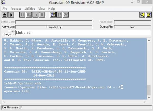Click the 'and D. J. Fox, Gaussian, Inc.' line

[x=55, y=60]
